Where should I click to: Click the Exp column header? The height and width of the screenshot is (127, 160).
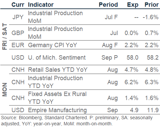pos(133,5)
